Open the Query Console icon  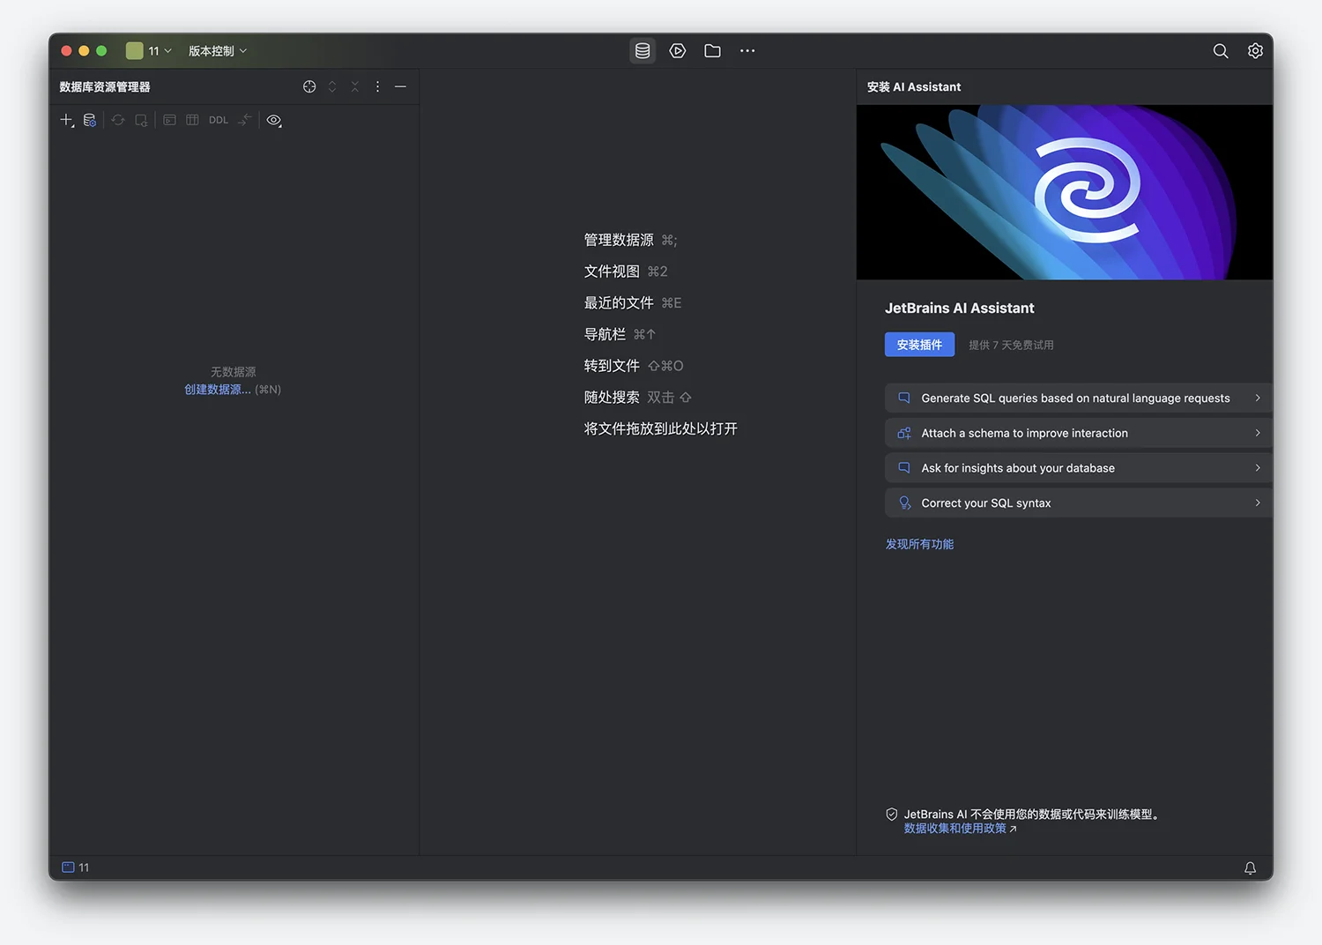[169, 120]
